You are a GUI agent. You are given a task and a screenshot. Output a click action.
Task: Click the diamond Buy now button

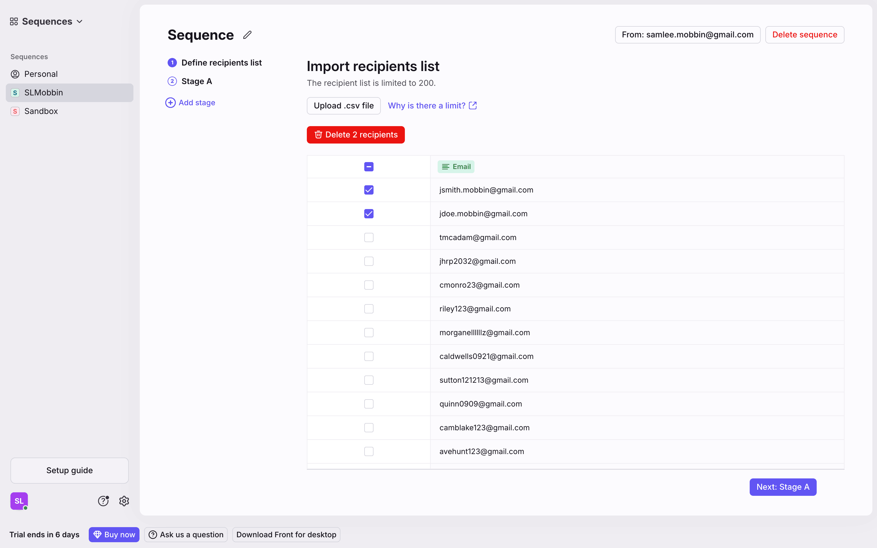(x=114, y=535)
